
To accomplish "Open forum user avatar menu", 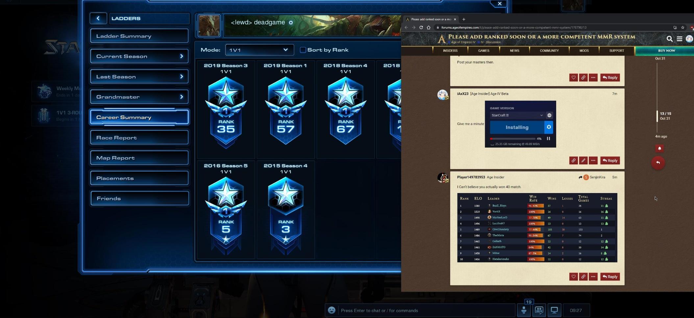I will point(689,39).
